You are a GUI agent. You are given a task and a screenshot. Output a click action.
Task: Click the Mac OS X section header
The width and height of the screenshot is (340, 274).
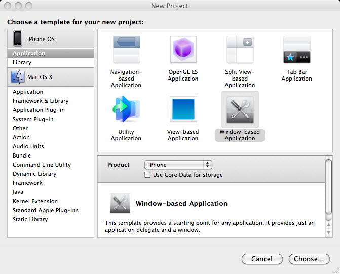tap(51, 77)
